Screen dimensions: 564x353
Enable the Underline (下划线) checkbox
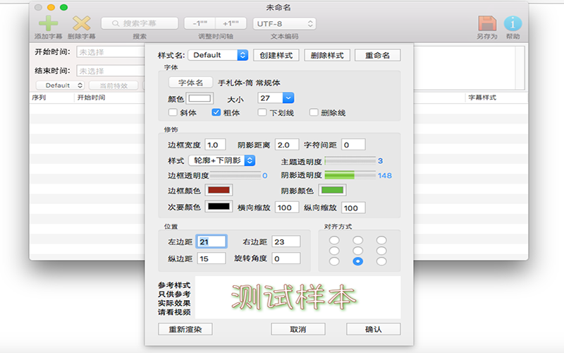pyautogui.click(x=262, y=112)
